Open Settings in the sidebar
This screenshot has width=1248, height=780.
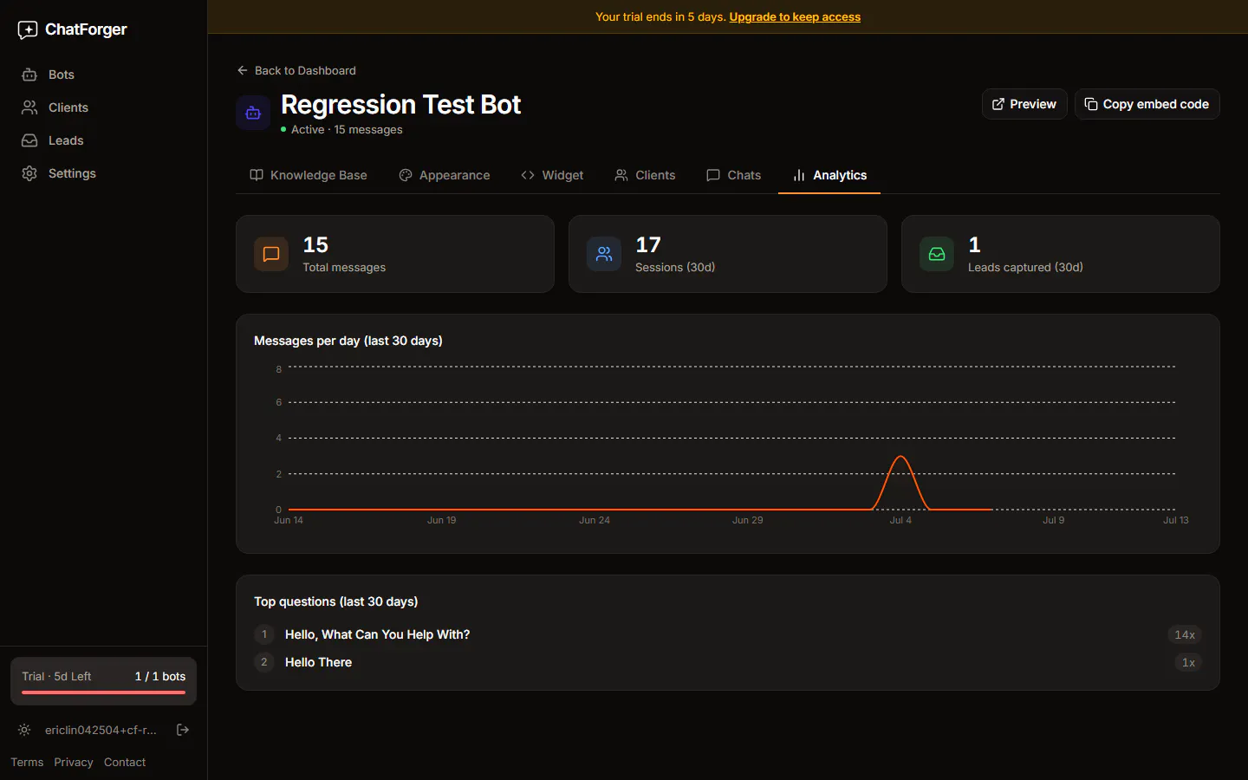click(x=104, y=173)
